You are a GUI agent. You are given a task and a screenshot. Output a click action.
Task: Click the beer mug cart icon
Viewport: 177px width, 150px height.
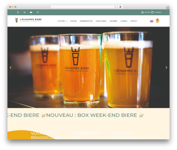click(158, 21)
